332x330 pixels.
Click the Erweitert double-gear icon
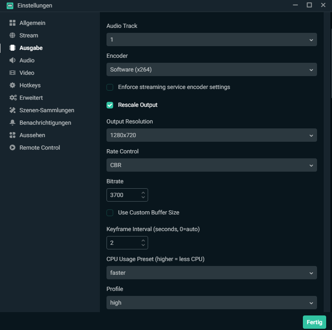point(12,98)
